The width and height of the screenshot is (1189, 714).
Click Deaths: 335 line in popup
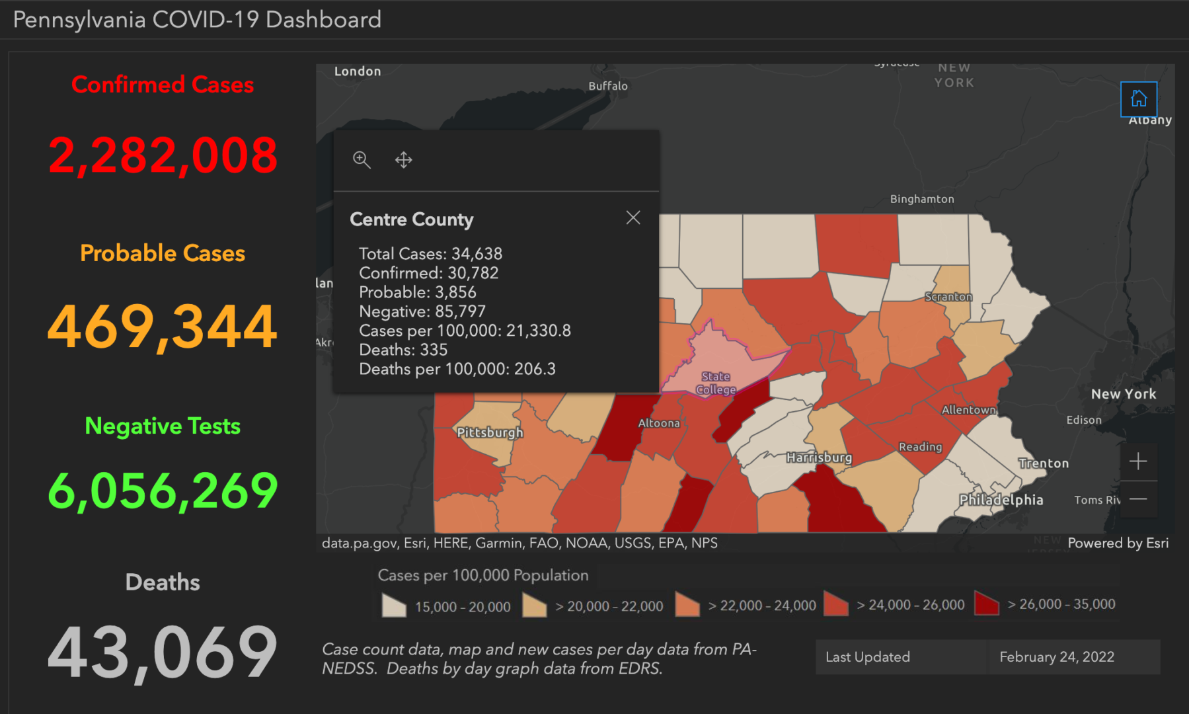click(x=403, y=350)
